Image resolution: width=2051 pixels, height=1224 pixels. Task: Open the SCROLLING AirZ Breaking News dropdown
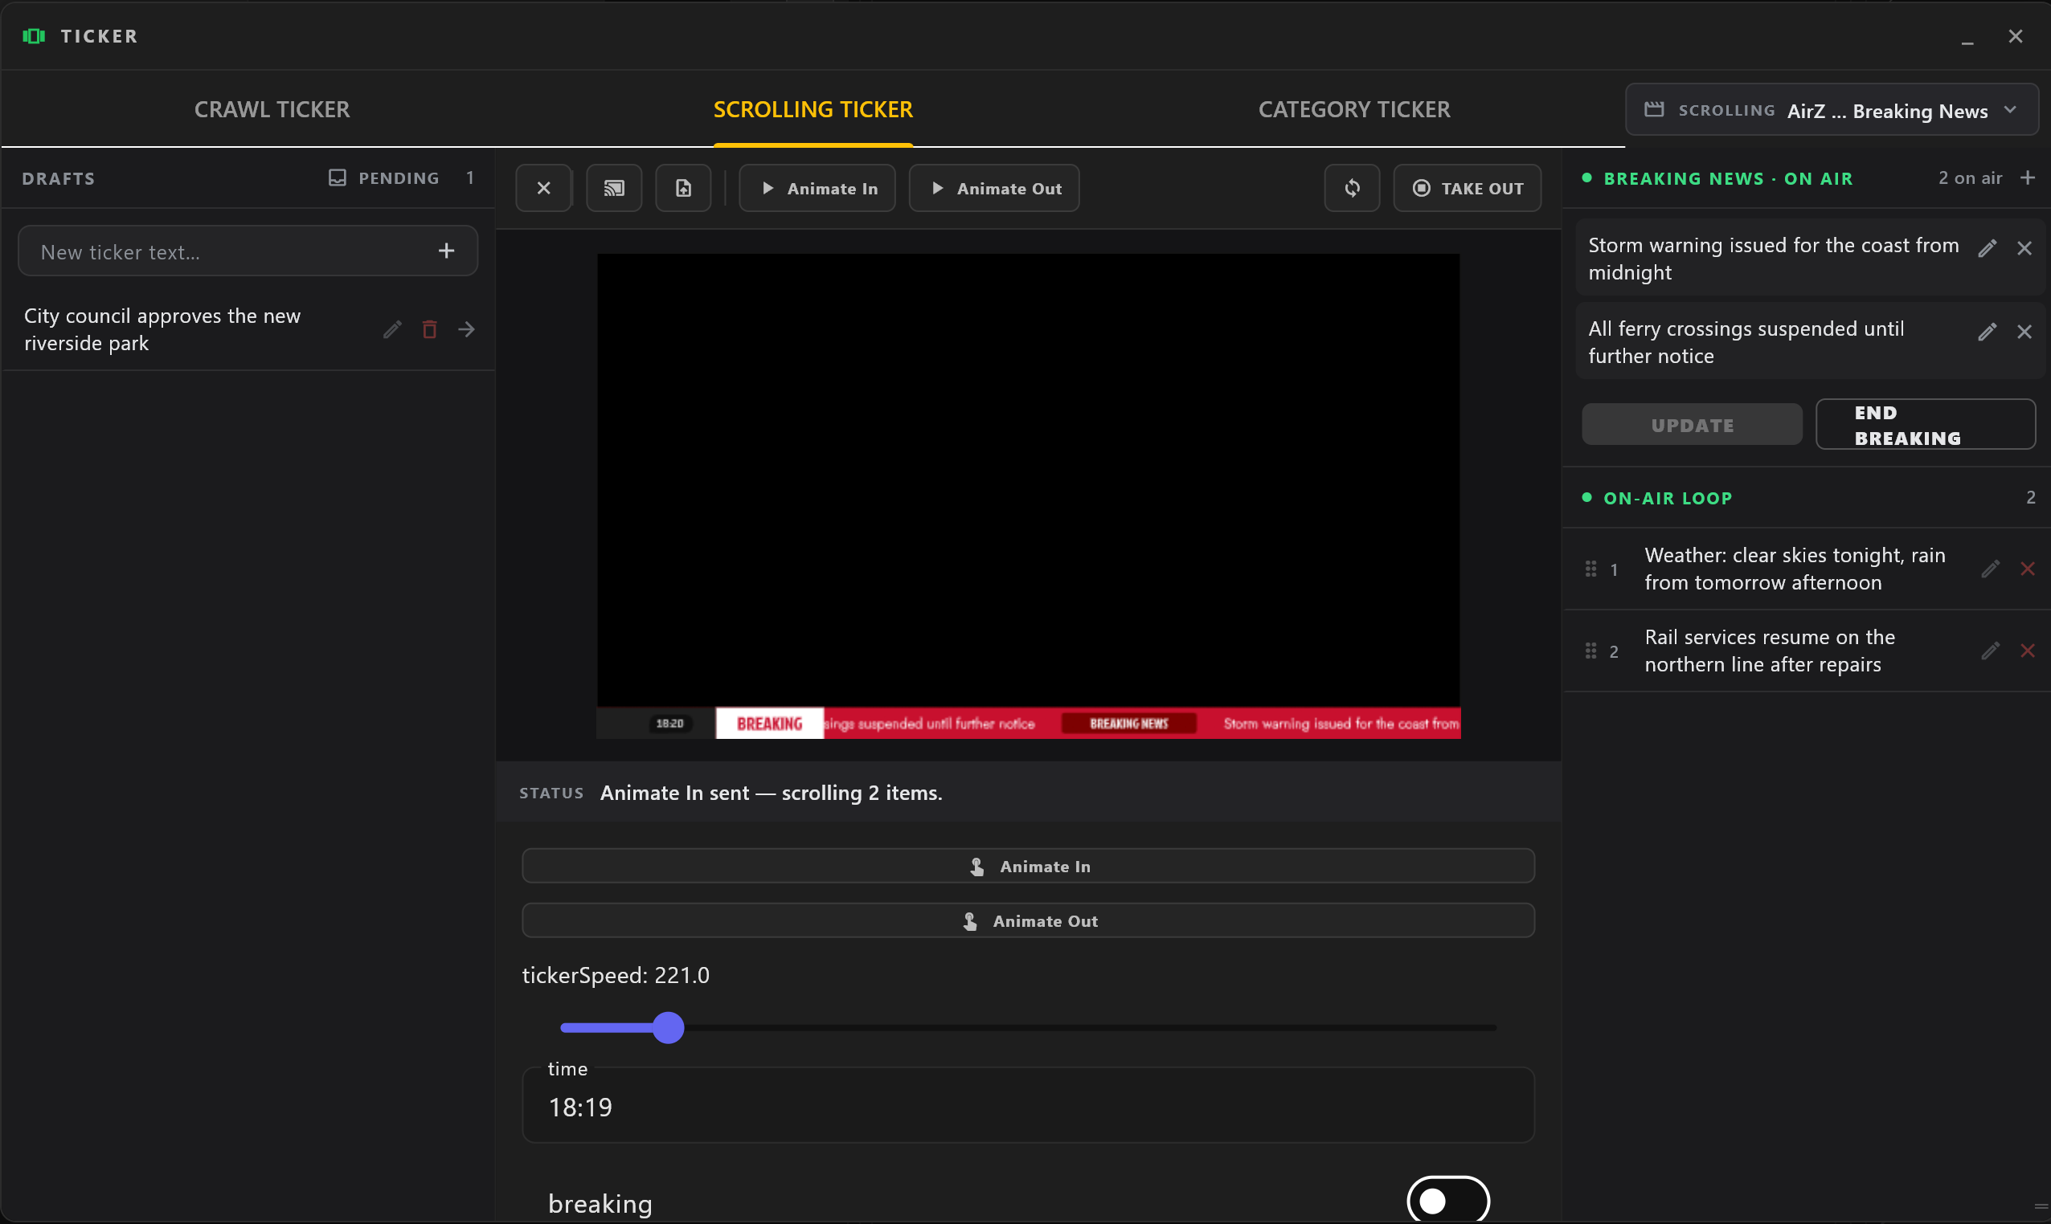click(x=1831, y=110)
